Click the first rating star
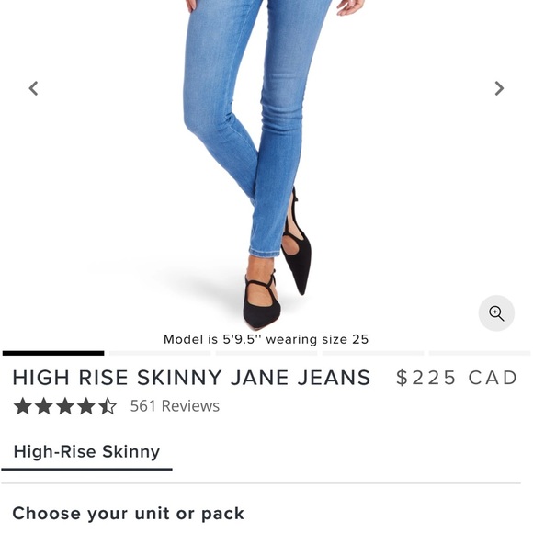Image resolution: width=533 pixels, height=533 pixels. (23, 406)
